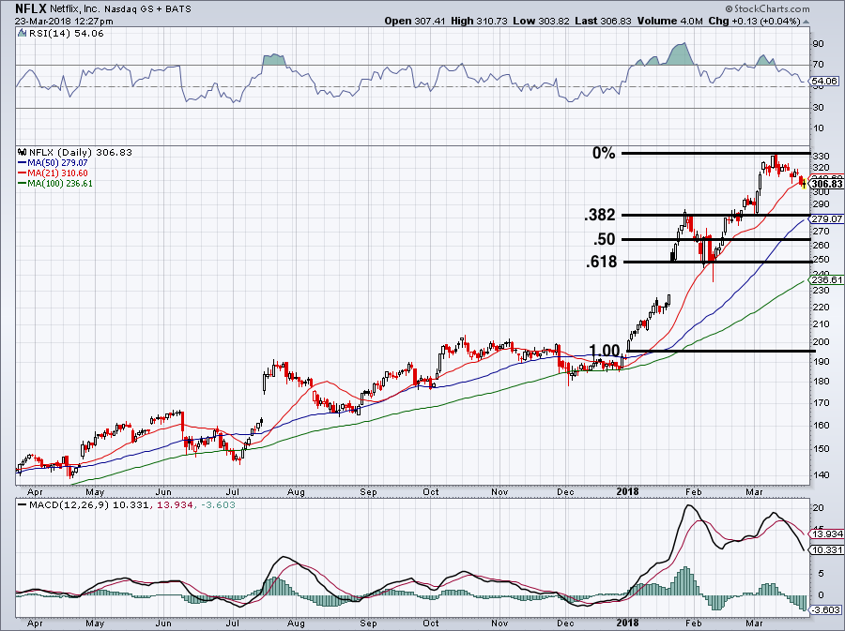Click the black MACD legend line marker

(x=23, y=505)
